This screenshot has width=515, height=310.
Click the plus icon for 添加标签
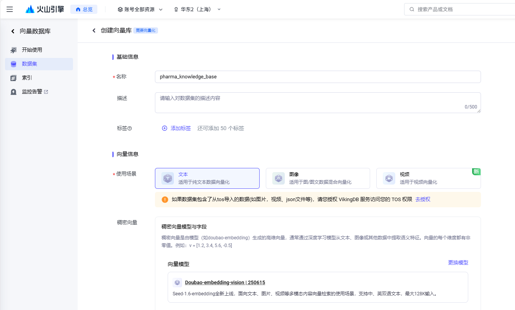coord(165,128)
